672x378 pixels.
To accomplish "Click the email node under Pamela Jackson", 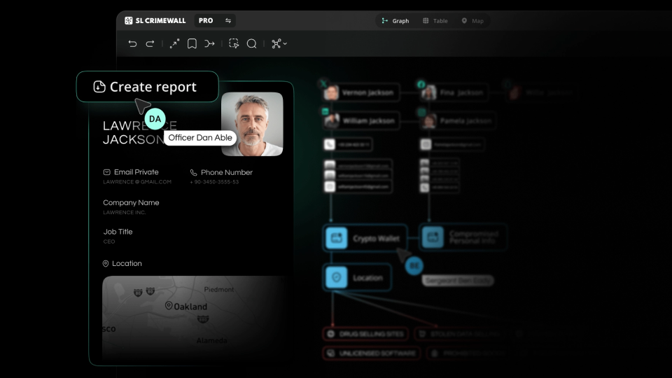I will 452,144.
